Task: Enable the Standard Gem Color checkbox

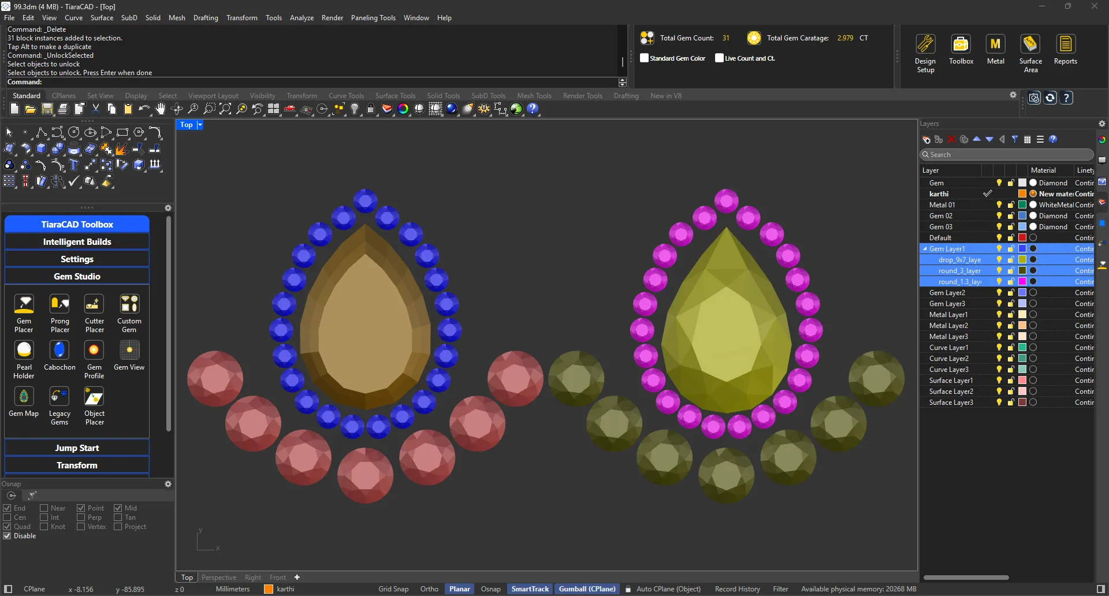Action: (x=645, y=58)
